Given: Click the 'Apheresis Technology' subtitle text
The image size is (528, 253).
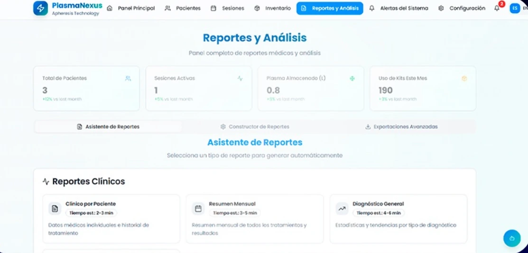Looking at the screenshot, I should pyautogui.click(x=75, y=13).
